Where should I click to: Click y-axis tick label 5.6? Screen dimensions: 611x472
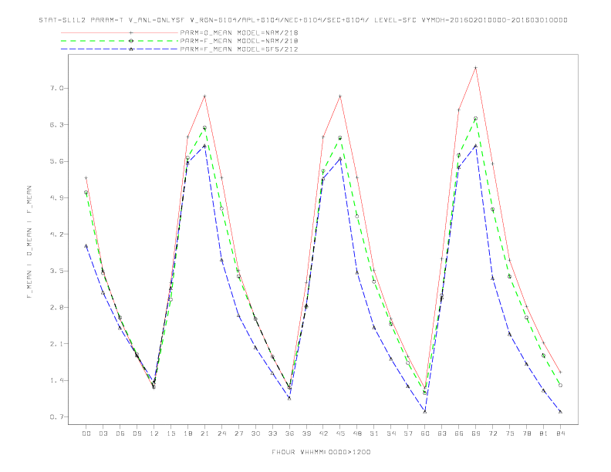[56, 161]
